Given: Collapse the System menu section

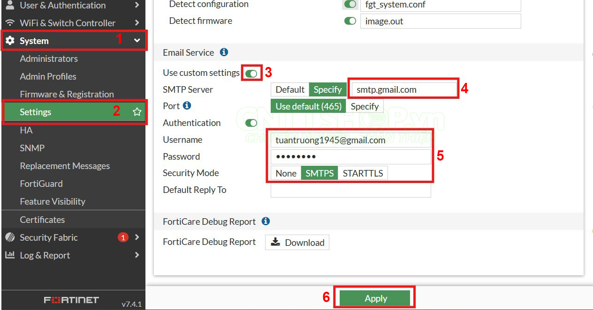Looking at the screenshot, I should click(x=136, y=41).
